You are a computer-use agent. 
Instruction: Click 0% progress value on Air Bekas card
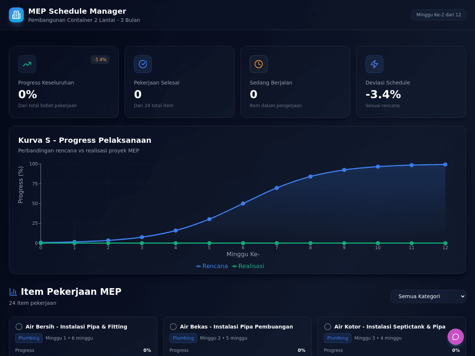pos(302,350)
